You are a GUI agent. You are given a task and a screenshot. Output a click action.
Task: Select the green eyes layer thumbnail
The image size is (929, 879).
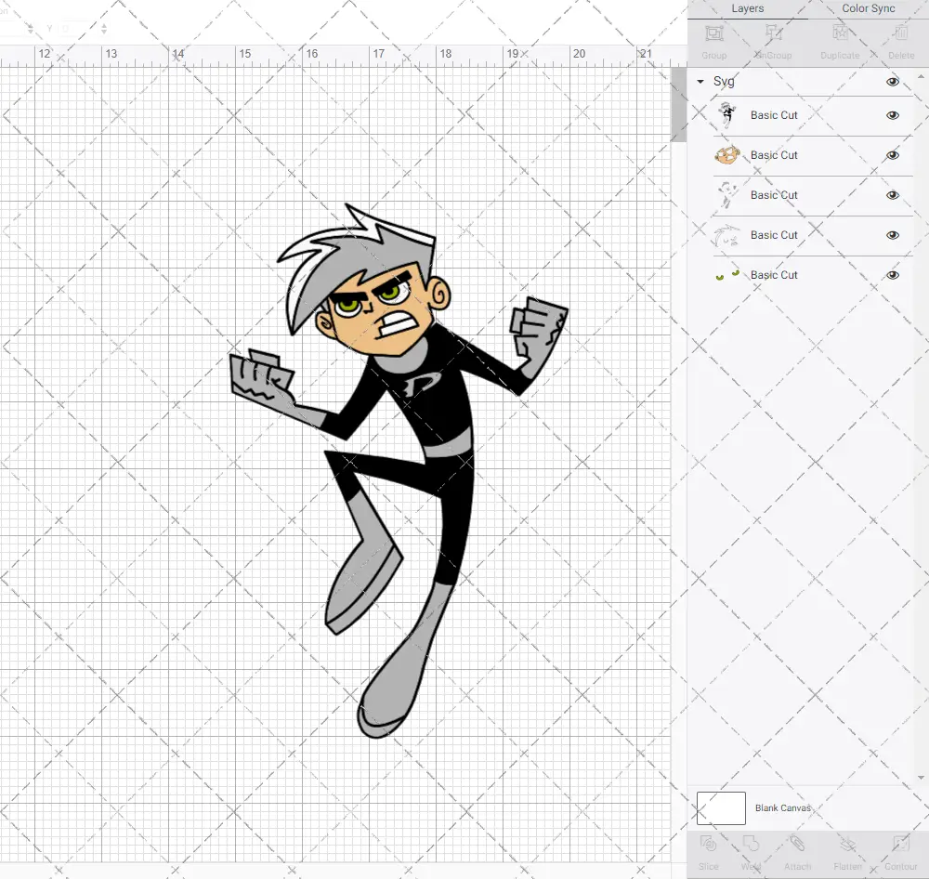[727, 275]
